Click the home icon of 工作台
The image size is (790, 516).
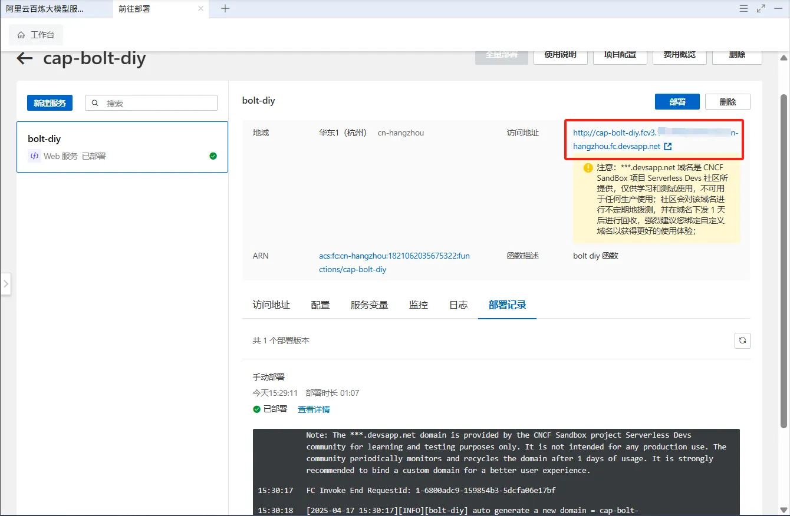pyautogui.click(x=21, y=35)
